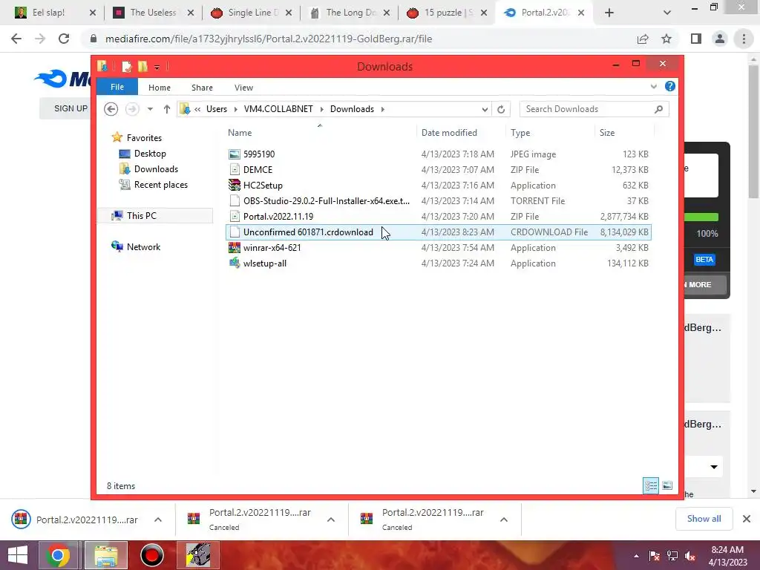The image size is (760, 570).
Task: Open File Explorer from the taskbar
Action: [x=106, y=555]
